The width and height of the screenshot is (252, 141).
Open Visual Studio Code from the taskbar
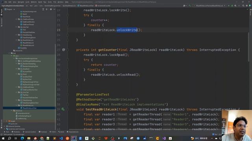[61, 138]
